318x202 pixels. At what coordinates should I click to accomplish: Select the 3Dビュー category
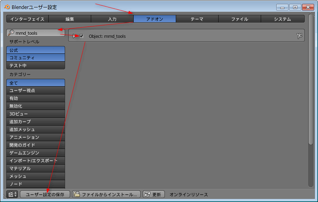coord(36,114)
